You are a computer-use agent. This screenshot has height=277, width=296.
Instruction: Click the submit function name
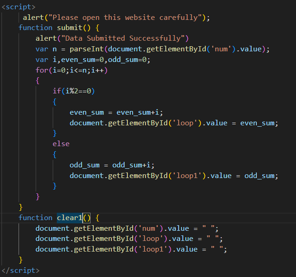pyautogui.click(x=69, y=28)
